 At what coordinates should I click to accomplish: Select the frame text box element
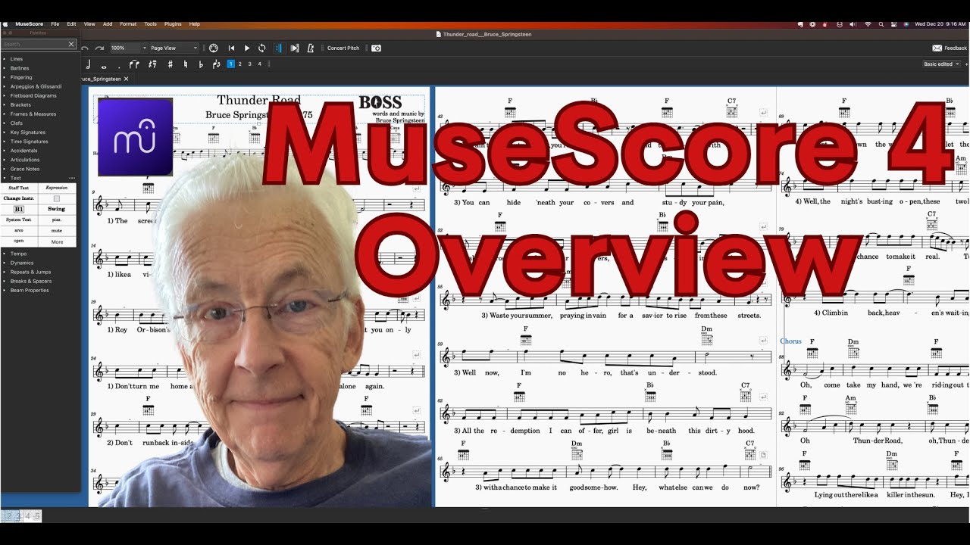(x=57, y=198)
